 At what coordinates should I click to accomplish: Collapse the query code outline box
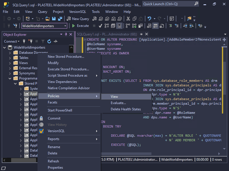click(x=85, y=39)
